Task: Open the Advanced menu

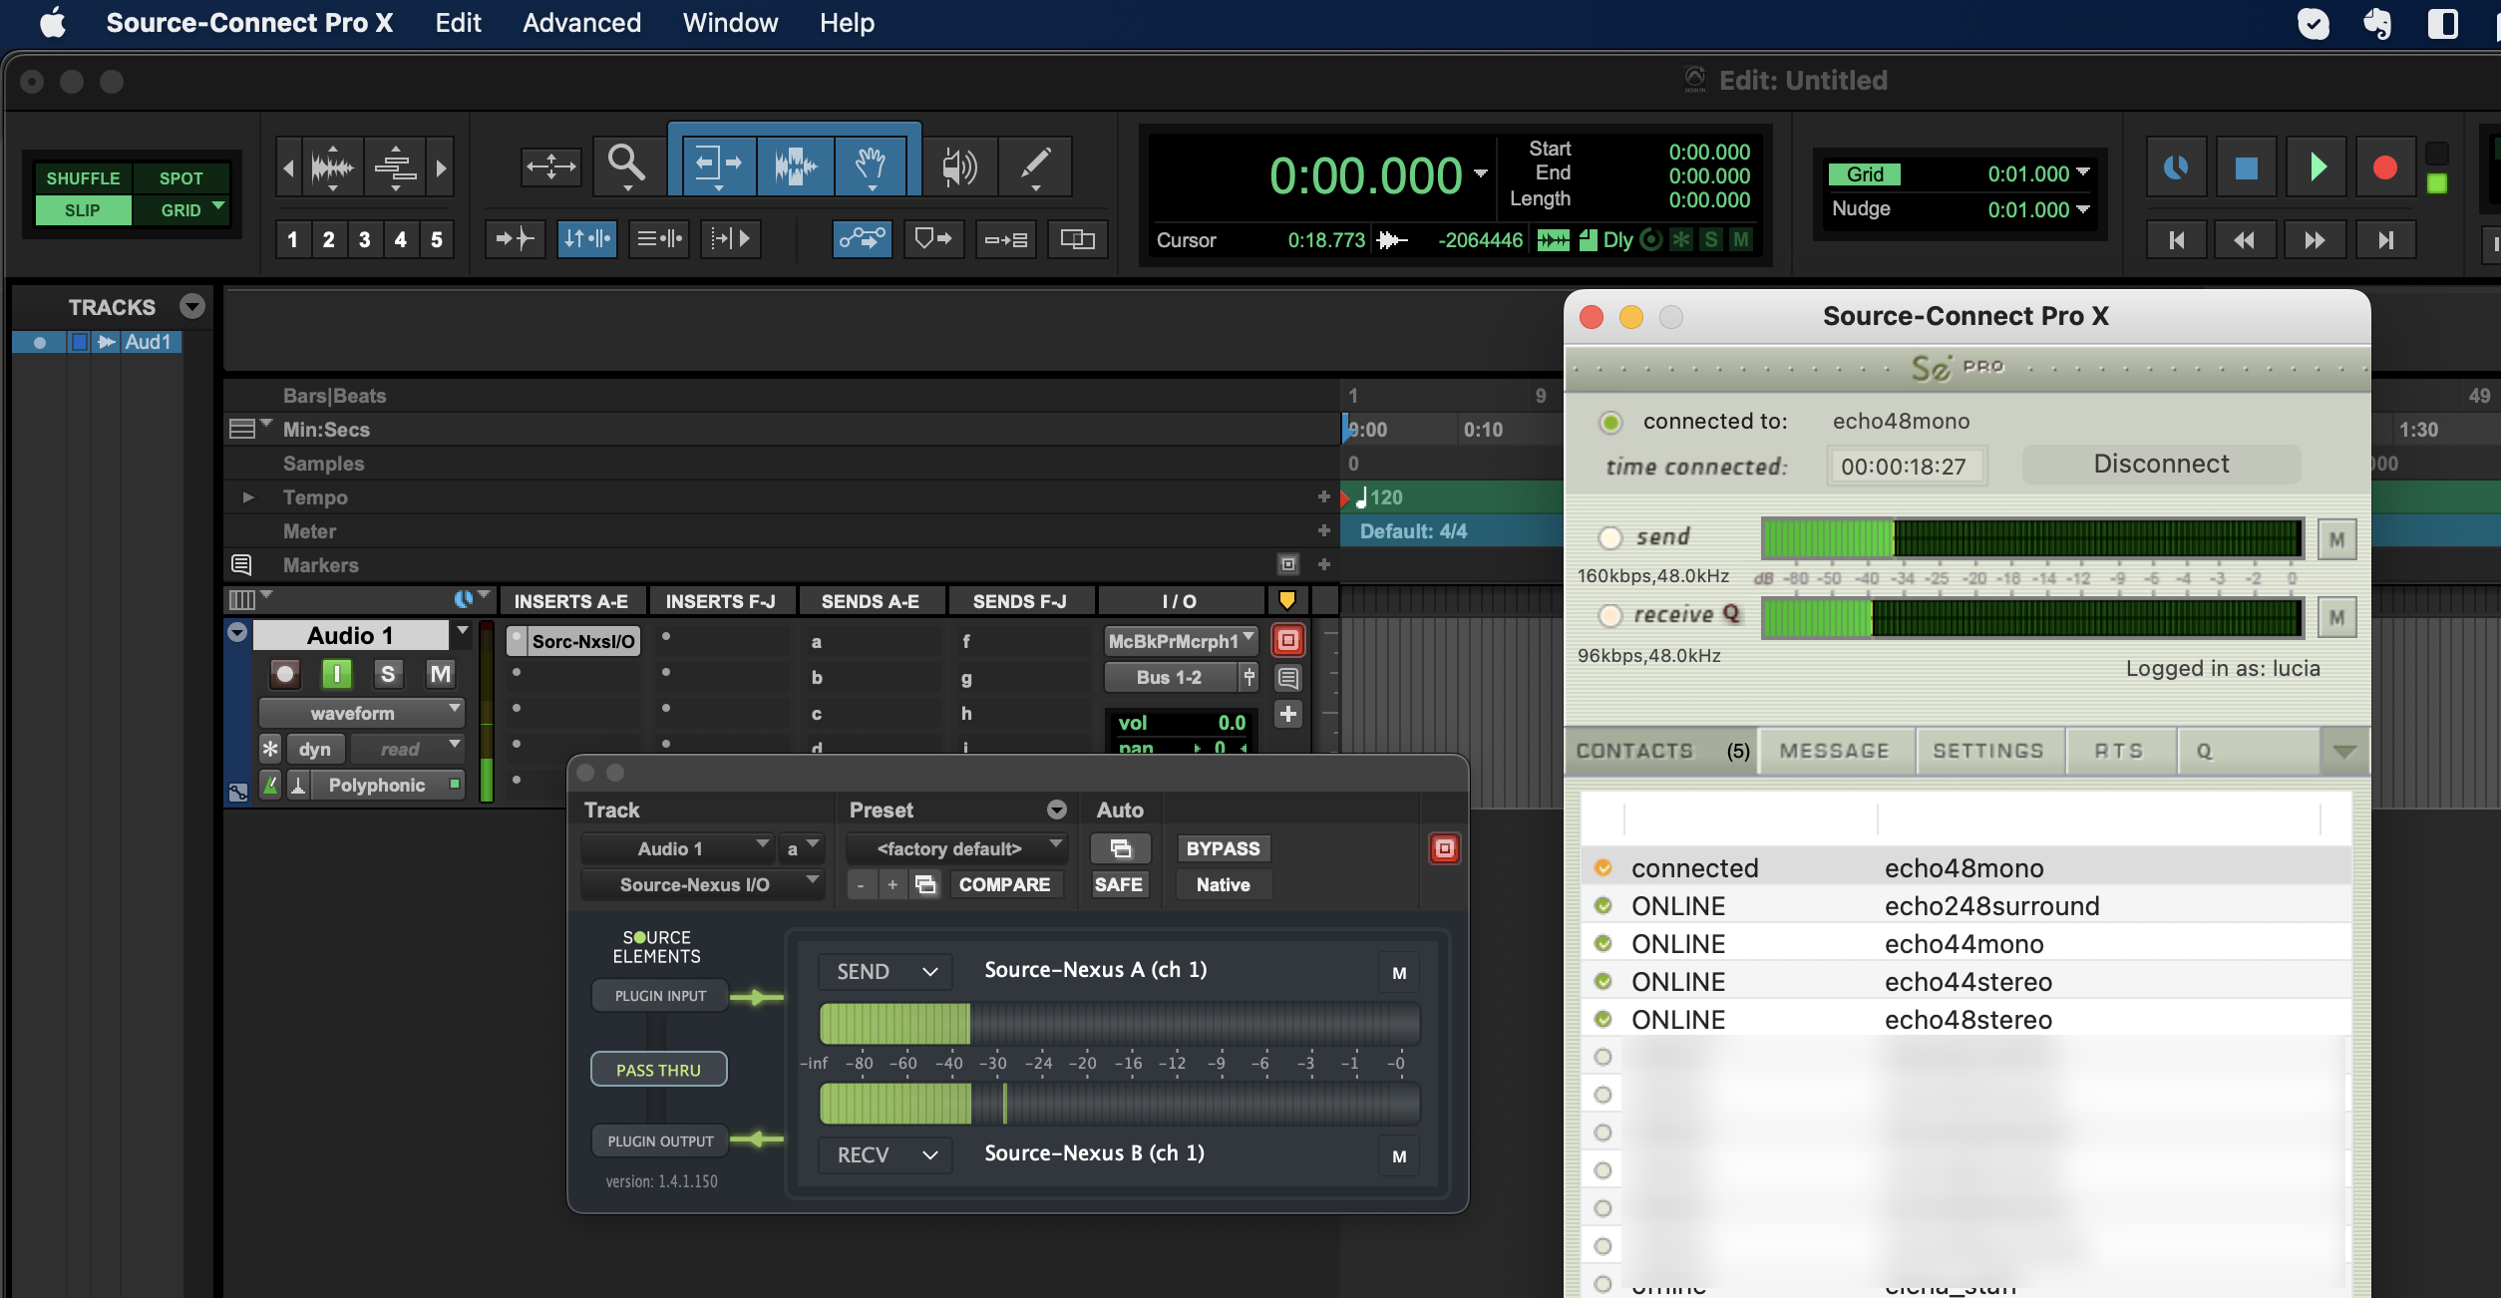Action: coord(581,22)
